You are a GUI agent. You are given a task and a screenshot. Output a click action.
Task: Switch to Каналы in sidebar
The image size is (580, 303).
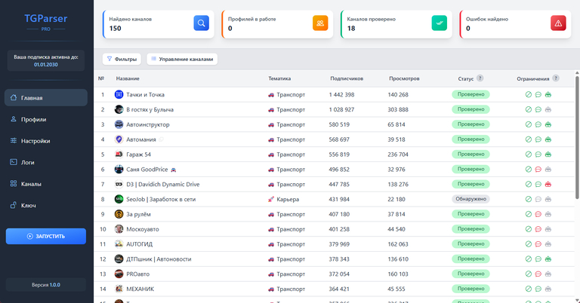pyautogui.click(x=46, y=184)
